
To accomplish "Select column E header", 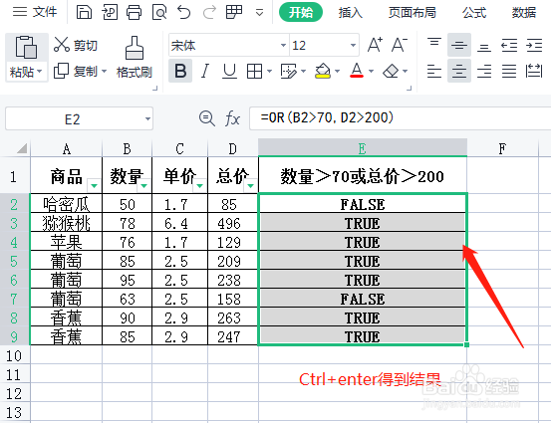I will point(363,148).
